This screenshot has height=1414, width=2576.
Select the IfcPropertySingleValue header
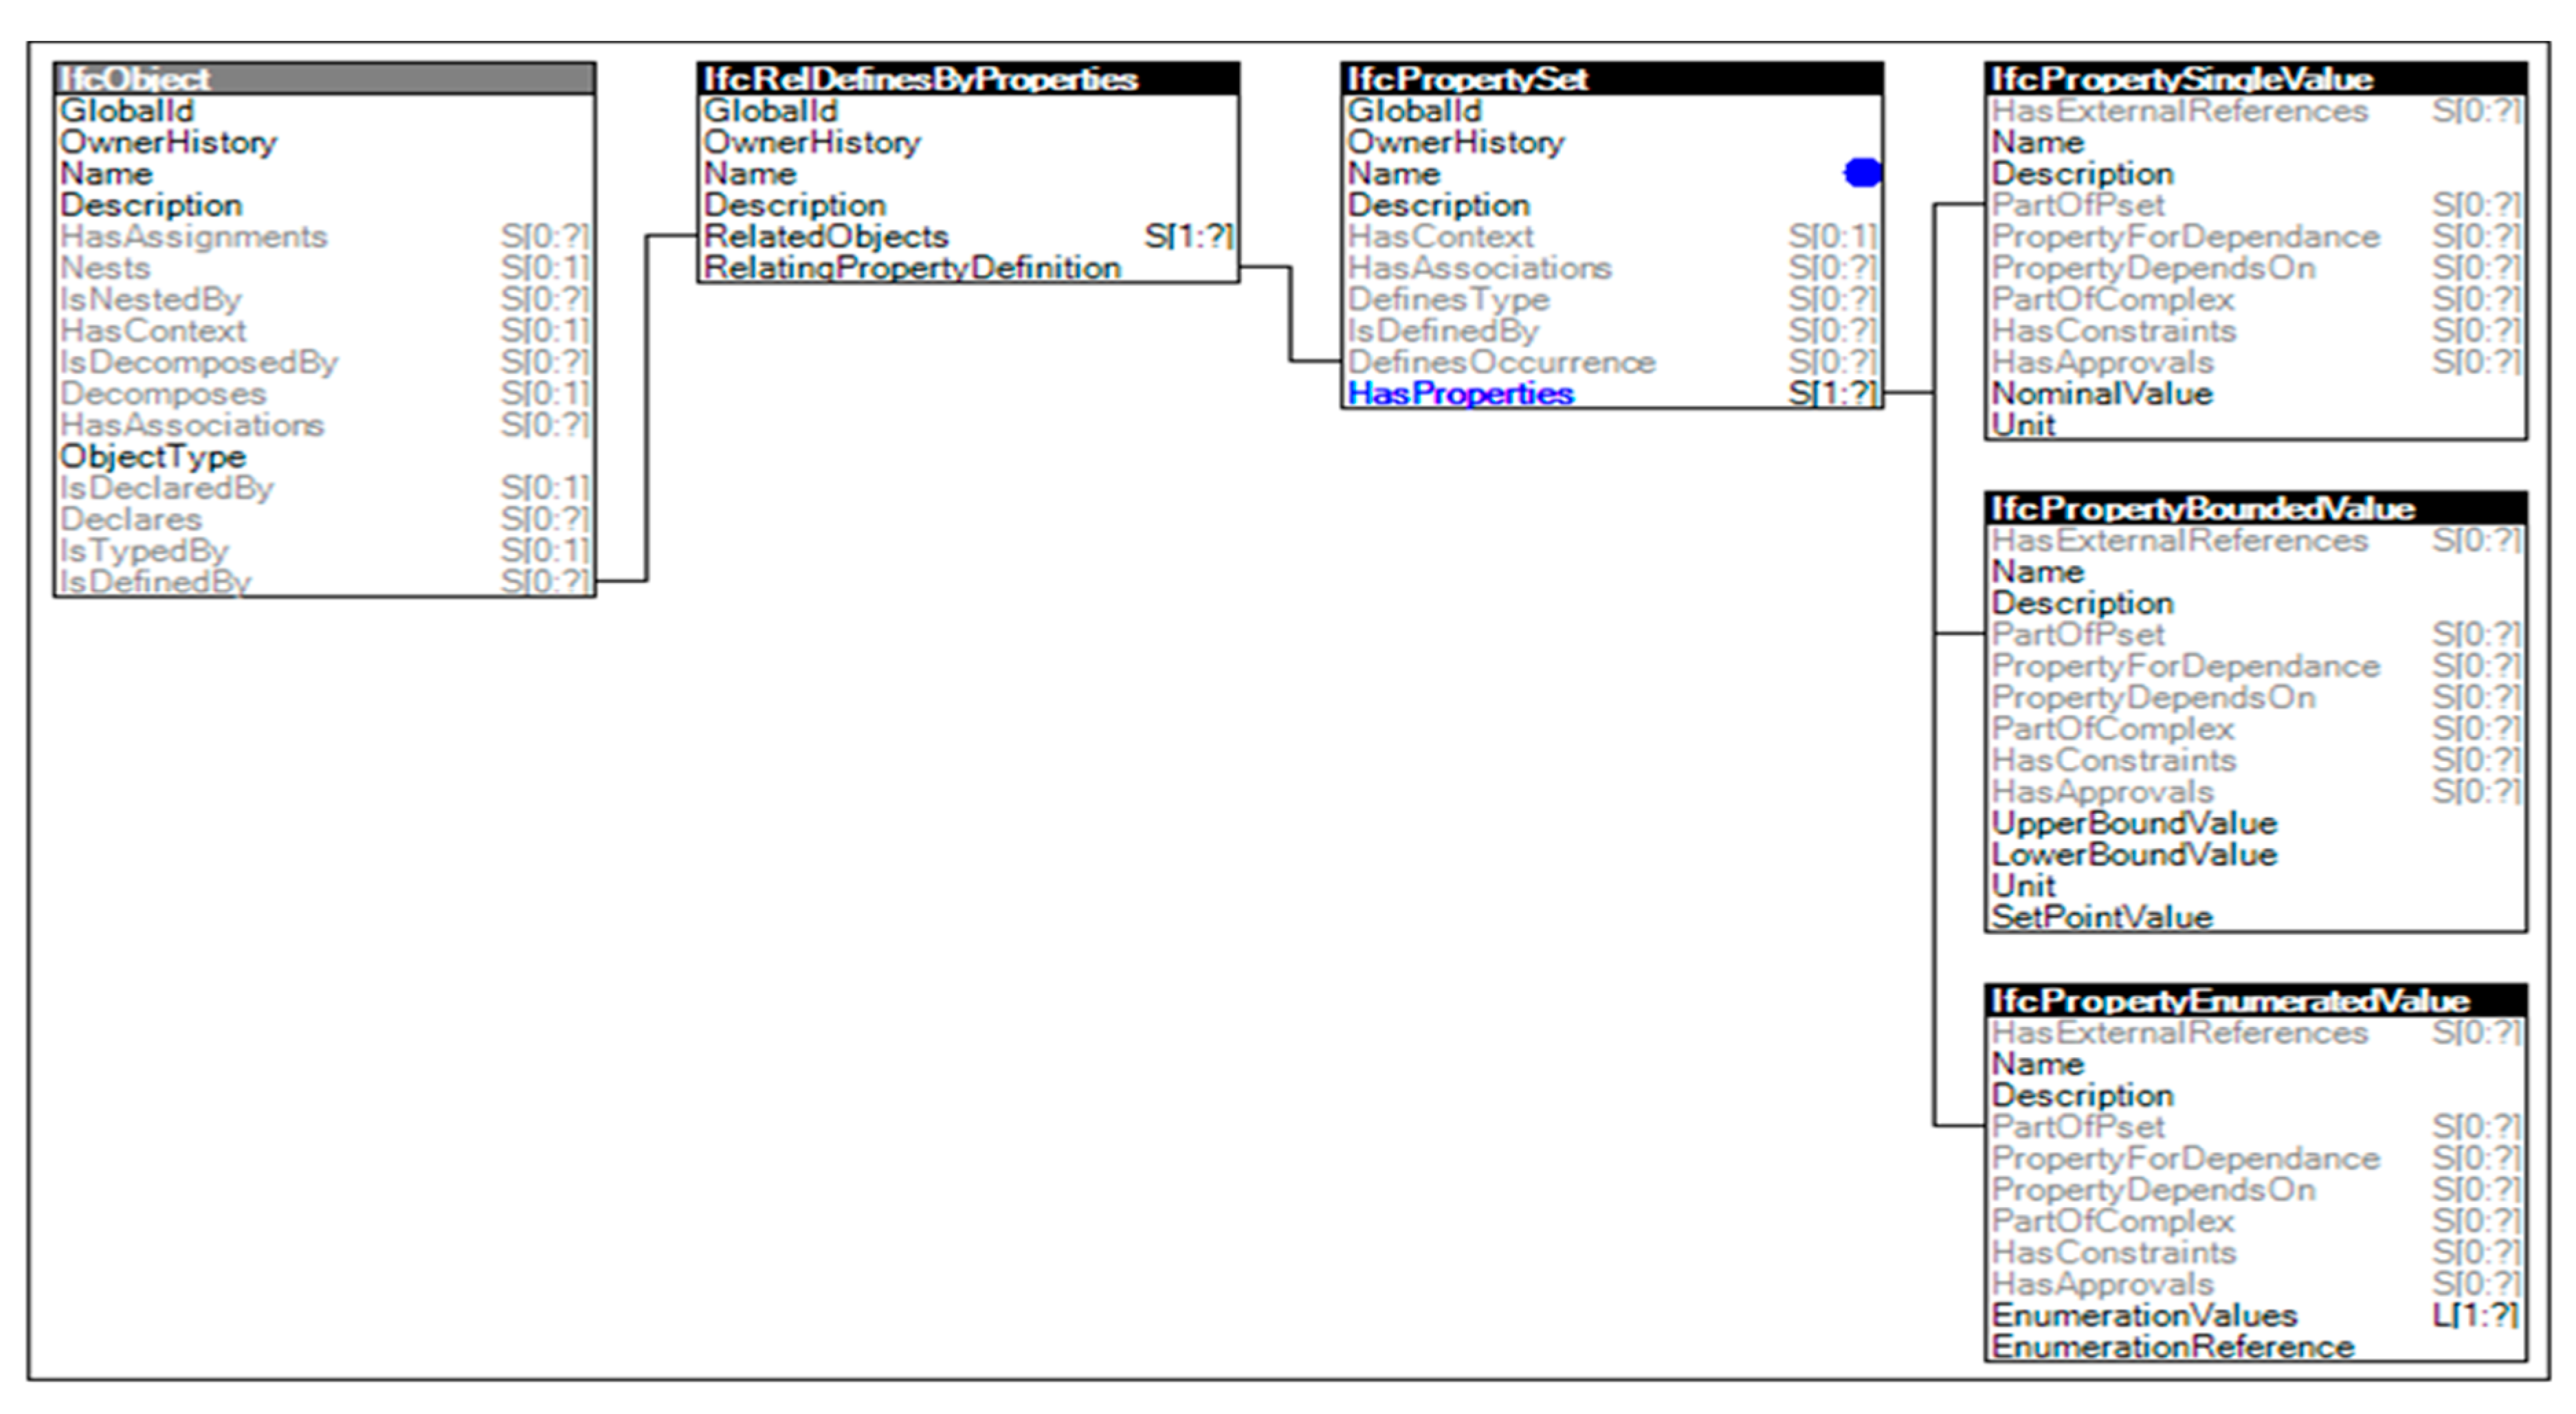click(2255, 79)
